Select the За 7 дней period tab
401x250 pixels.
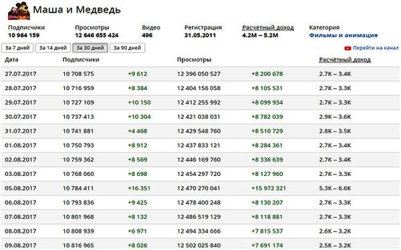[x=17, y=48]
